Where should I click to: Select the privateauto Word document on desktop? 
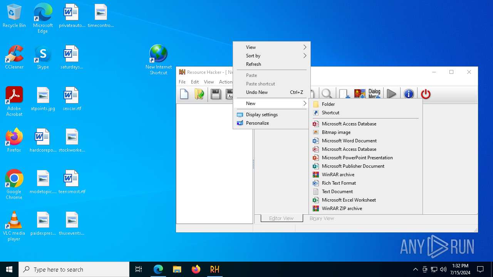72,16
